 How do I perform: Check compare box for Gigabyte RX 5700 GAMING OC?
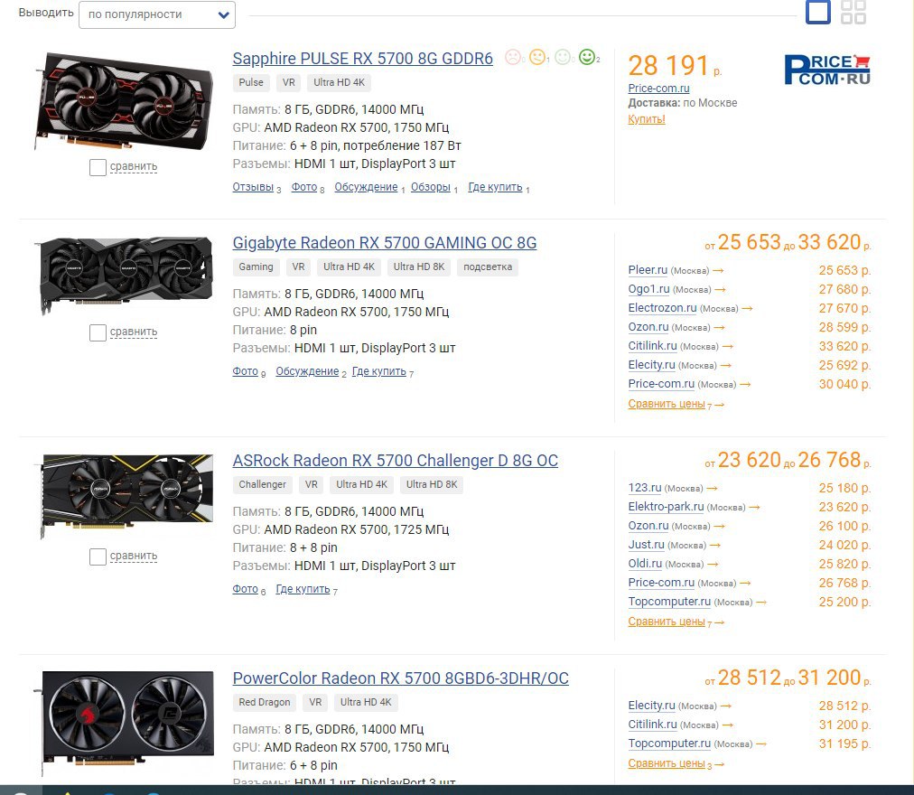coord(98,332)
